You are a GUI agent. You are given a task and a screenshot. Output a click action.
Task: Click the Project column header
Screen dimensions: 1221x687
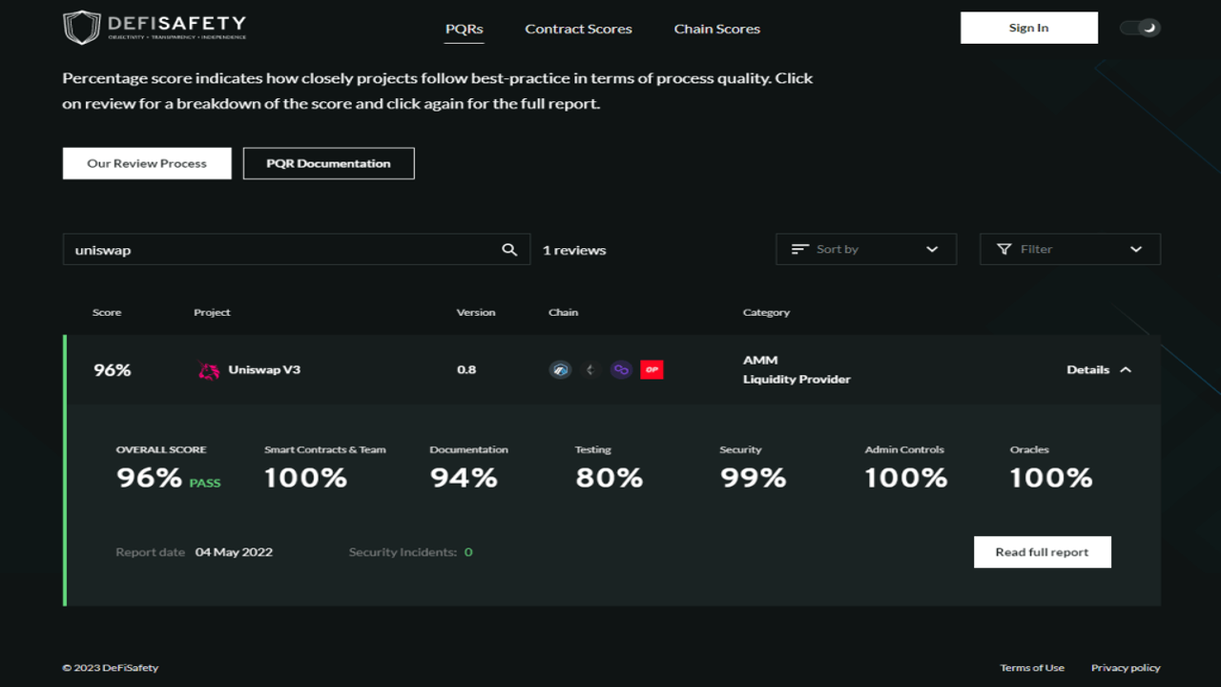click(212, 312)
